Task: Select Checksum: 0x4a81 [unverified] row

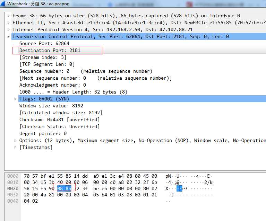Action: tap(59, 120)
